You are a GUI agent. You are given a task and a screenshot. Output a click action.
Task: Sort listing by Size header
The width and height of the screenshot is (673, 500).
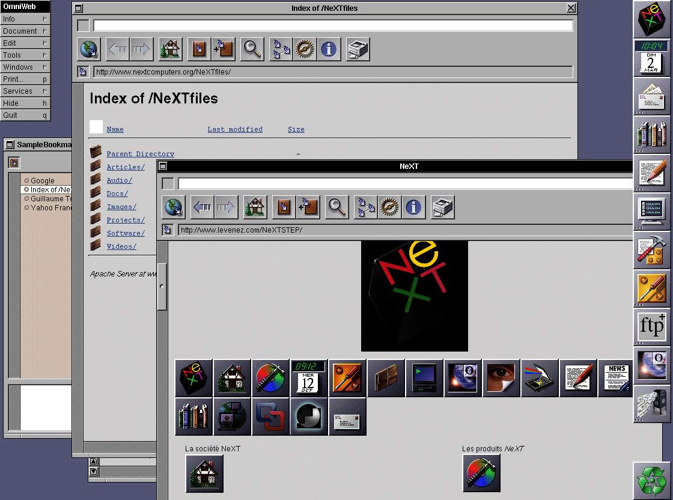[x=296, y=129]
